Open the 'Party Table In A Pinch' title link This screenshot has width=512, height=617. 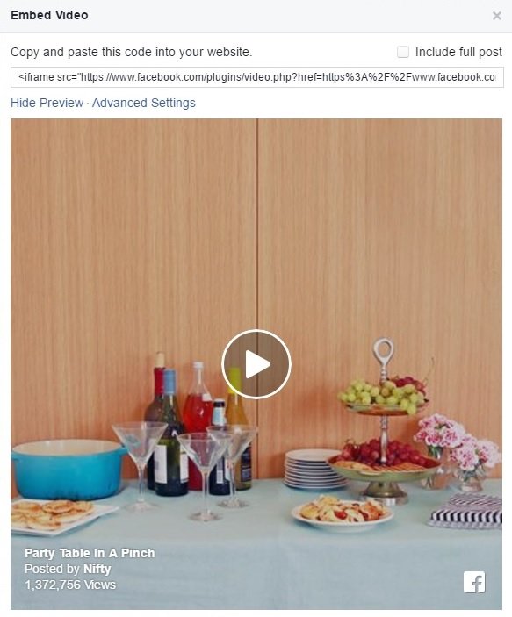pos(90,553)
